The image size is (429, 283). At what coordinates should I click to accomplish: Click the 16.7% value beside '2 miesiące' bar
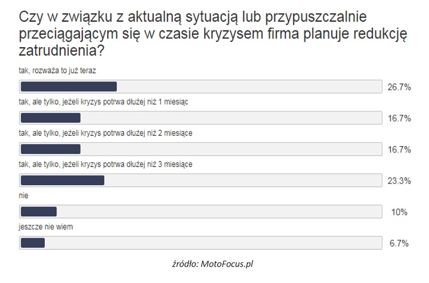coord(399,150)
